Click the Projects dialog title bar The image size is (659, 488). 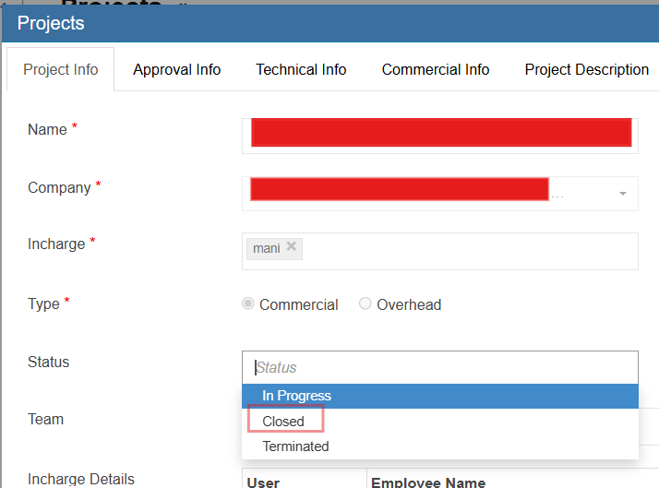[x=329, y=23]
